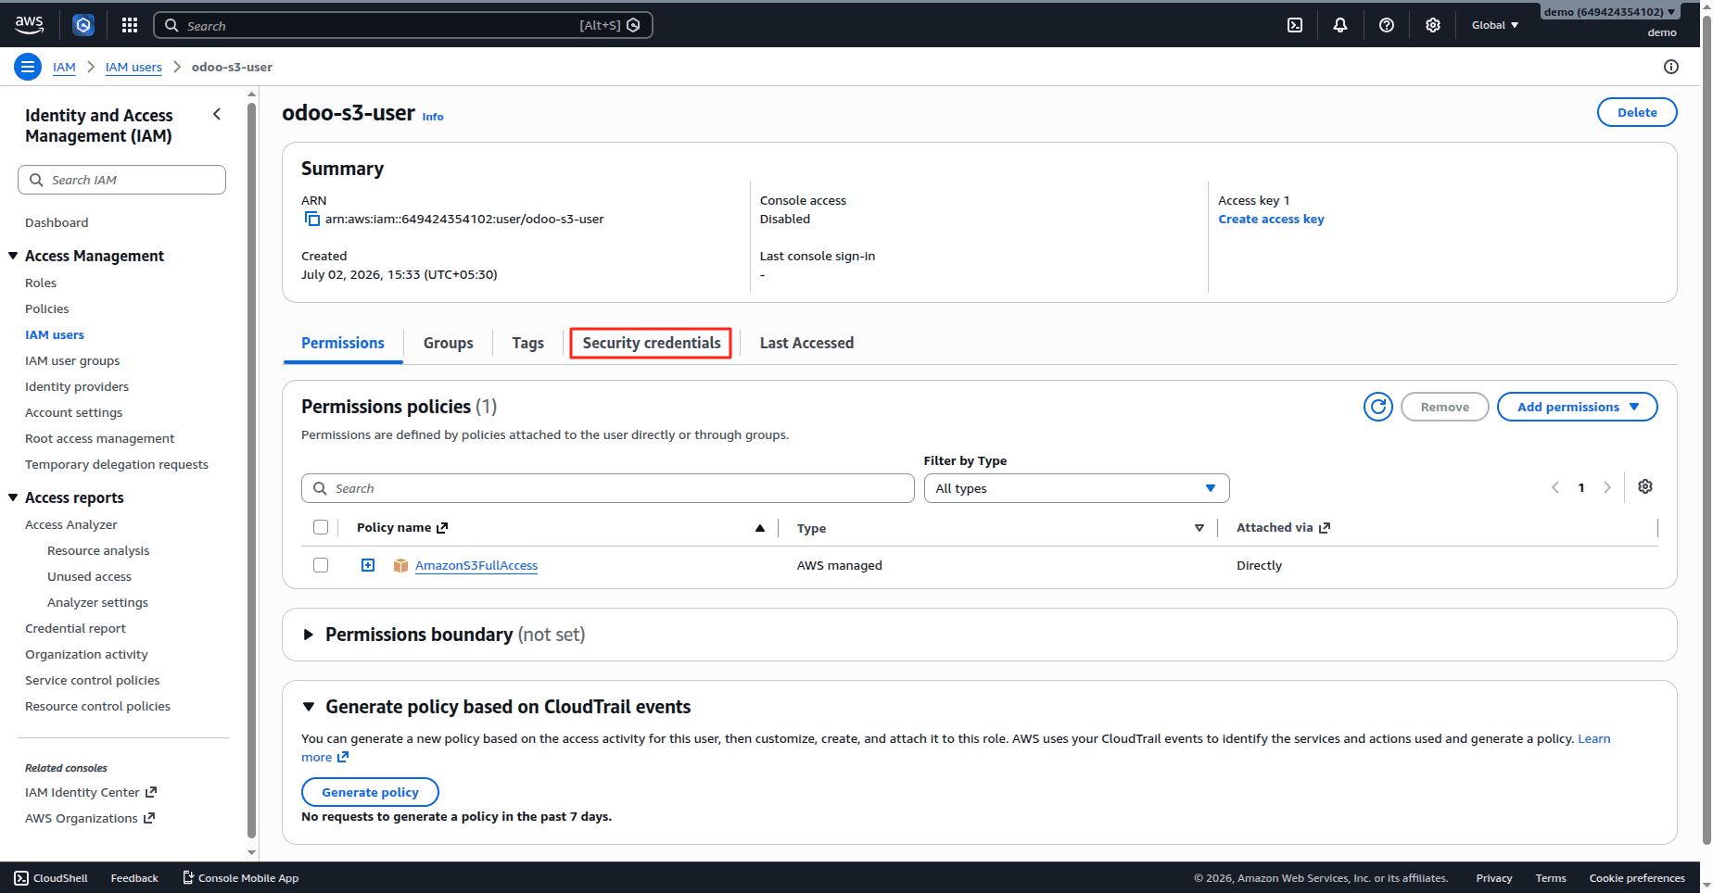Click the AmazonS3FullAccess orange box icon
Screen dimensions: 1713x893
pyautogui.click(x=400, y=565)
